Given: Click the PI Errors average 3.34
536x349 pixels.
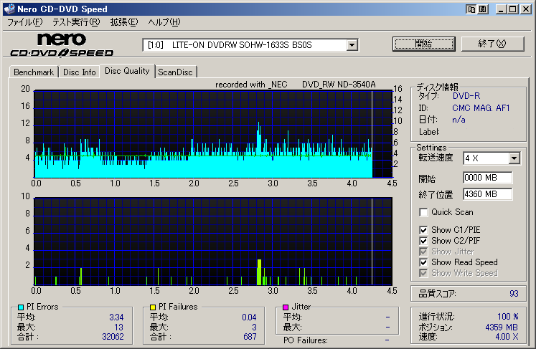Looking at the screenshot, I should tap(116, 317).
